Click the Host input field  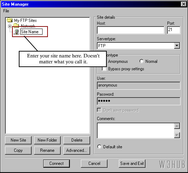pyautogui.click(x=131, y=30)
